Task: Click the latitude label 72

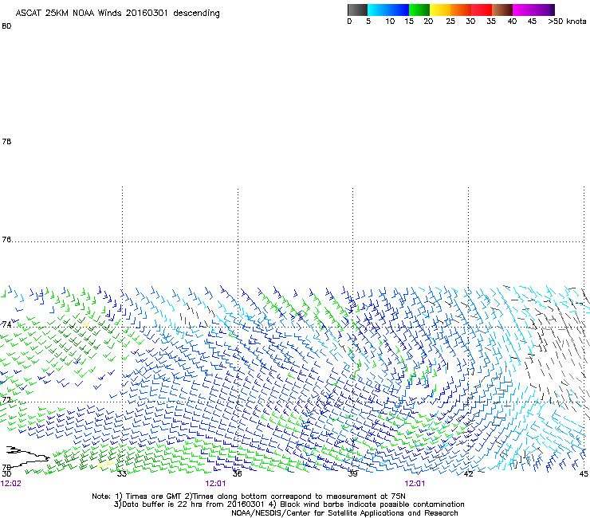Action: tap(6, 400)
